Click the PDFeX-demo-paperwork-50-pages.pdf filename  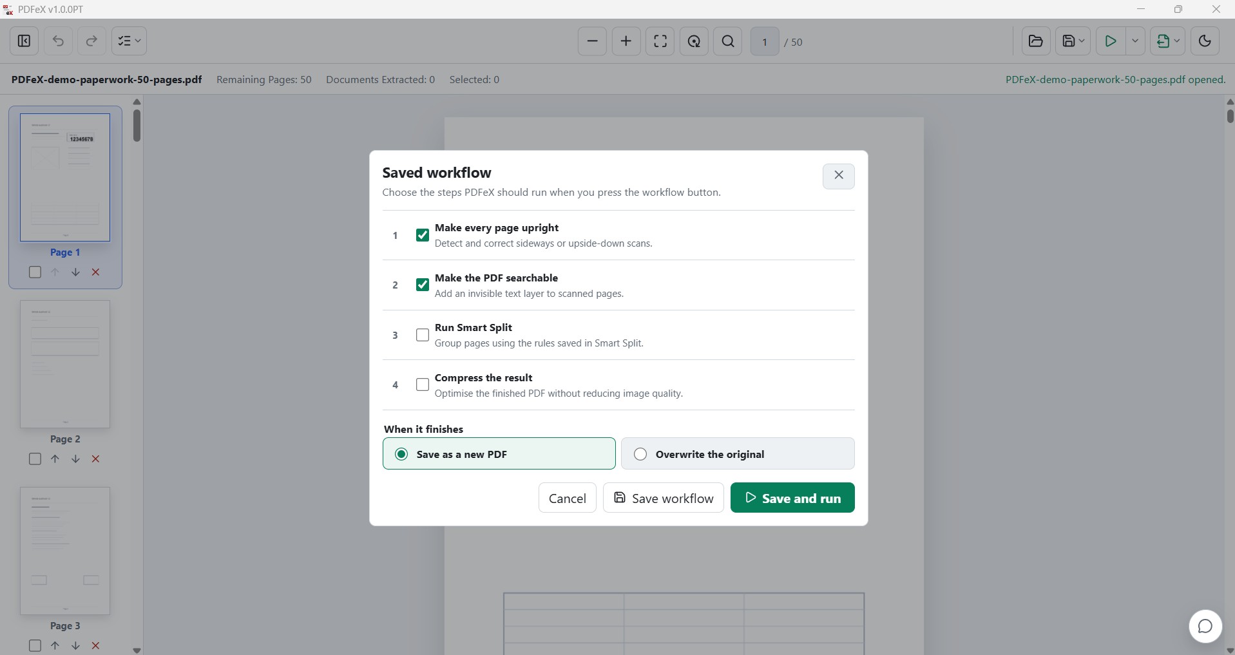click(106, 80)
